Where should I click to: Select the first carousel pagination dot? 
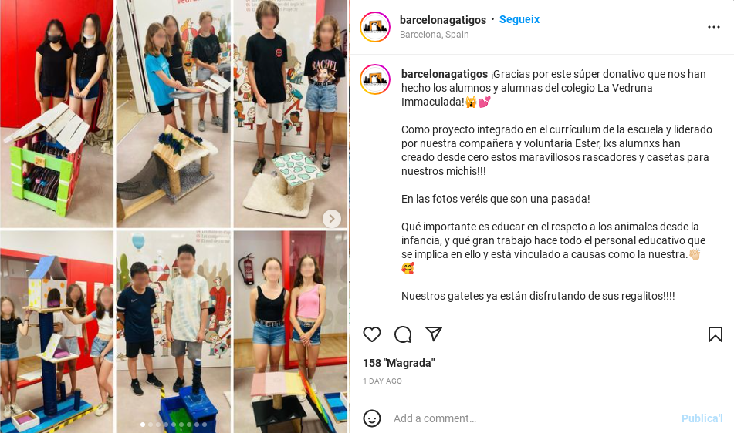pos(143,425)
